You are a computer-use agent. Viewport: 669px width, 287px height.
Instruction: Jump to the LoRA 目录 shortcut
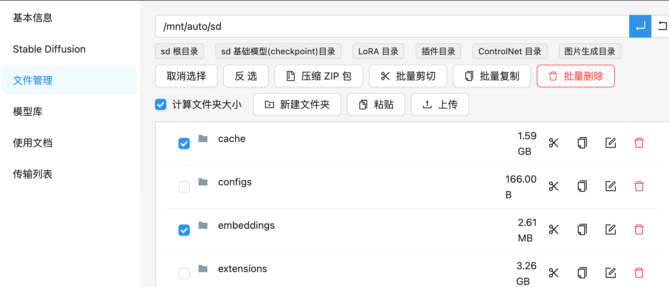coord(378,52)
